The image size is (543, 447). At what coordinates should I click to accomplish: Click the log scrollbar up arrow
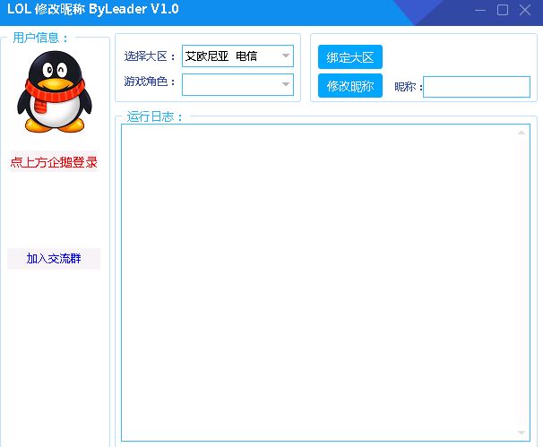click(521, 133)
